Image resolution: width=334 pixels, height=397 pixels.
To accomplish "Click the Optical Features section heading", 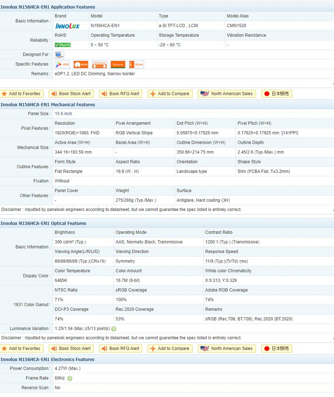I will coord(43,223).
